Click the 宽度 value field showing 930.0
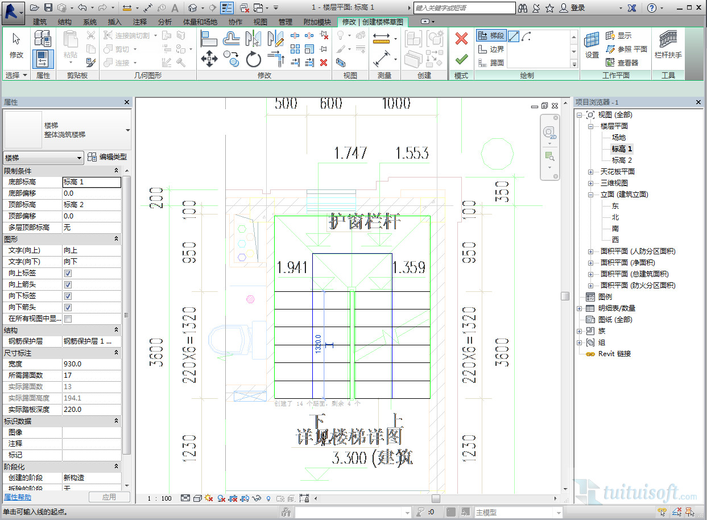Screen dimensions: 707x520 (91, 364)
